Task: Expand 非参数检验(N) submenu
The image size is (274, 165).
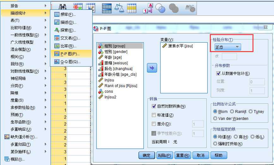Action: (x=26, y=108)
